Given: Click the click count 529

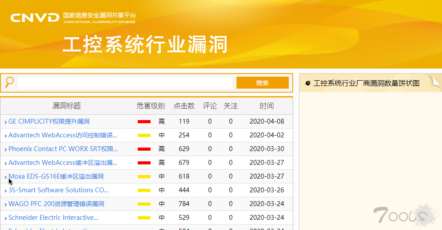Looking at the screenshot, I should click(x=184, y=218).
